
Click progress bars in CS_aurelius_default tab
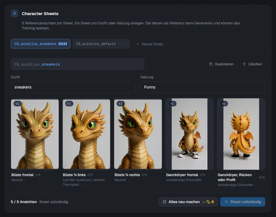[x=122, y=44]
